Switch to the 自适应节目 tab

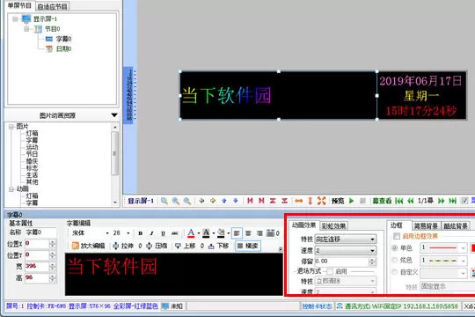53,6
